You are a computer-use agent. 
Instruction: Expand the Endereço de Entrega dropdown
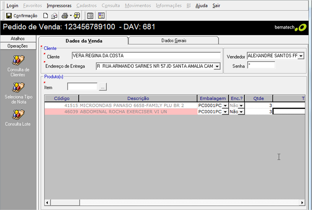pos(217,66)
